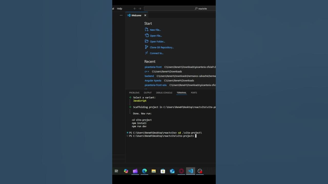Open Copilot from the taskbar
Screen dimensions: 328x184
coord(126,171)
